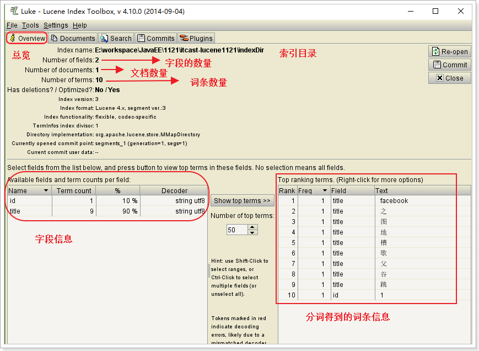The width and height of the screenshot is (479, 351).
Task: Click the Close index button
Action: (450, 78)
